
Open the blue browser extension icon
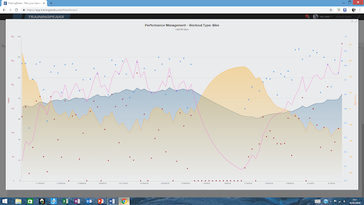tap(345, 10)
